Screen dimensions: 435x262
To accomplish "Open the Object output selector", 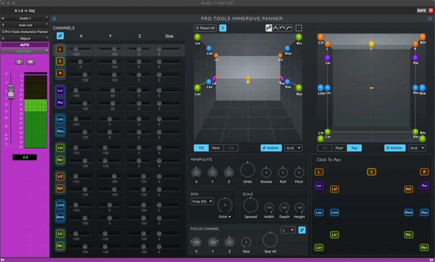I will point(25,39).
